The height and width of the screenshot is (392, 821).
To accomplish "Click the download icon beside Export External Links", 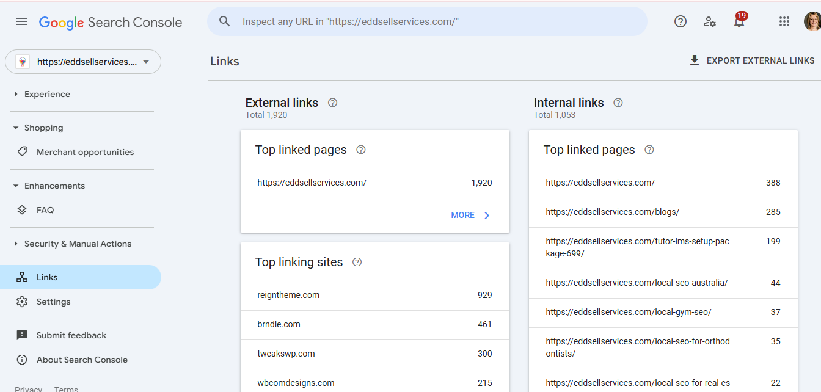I will [695, 60].
